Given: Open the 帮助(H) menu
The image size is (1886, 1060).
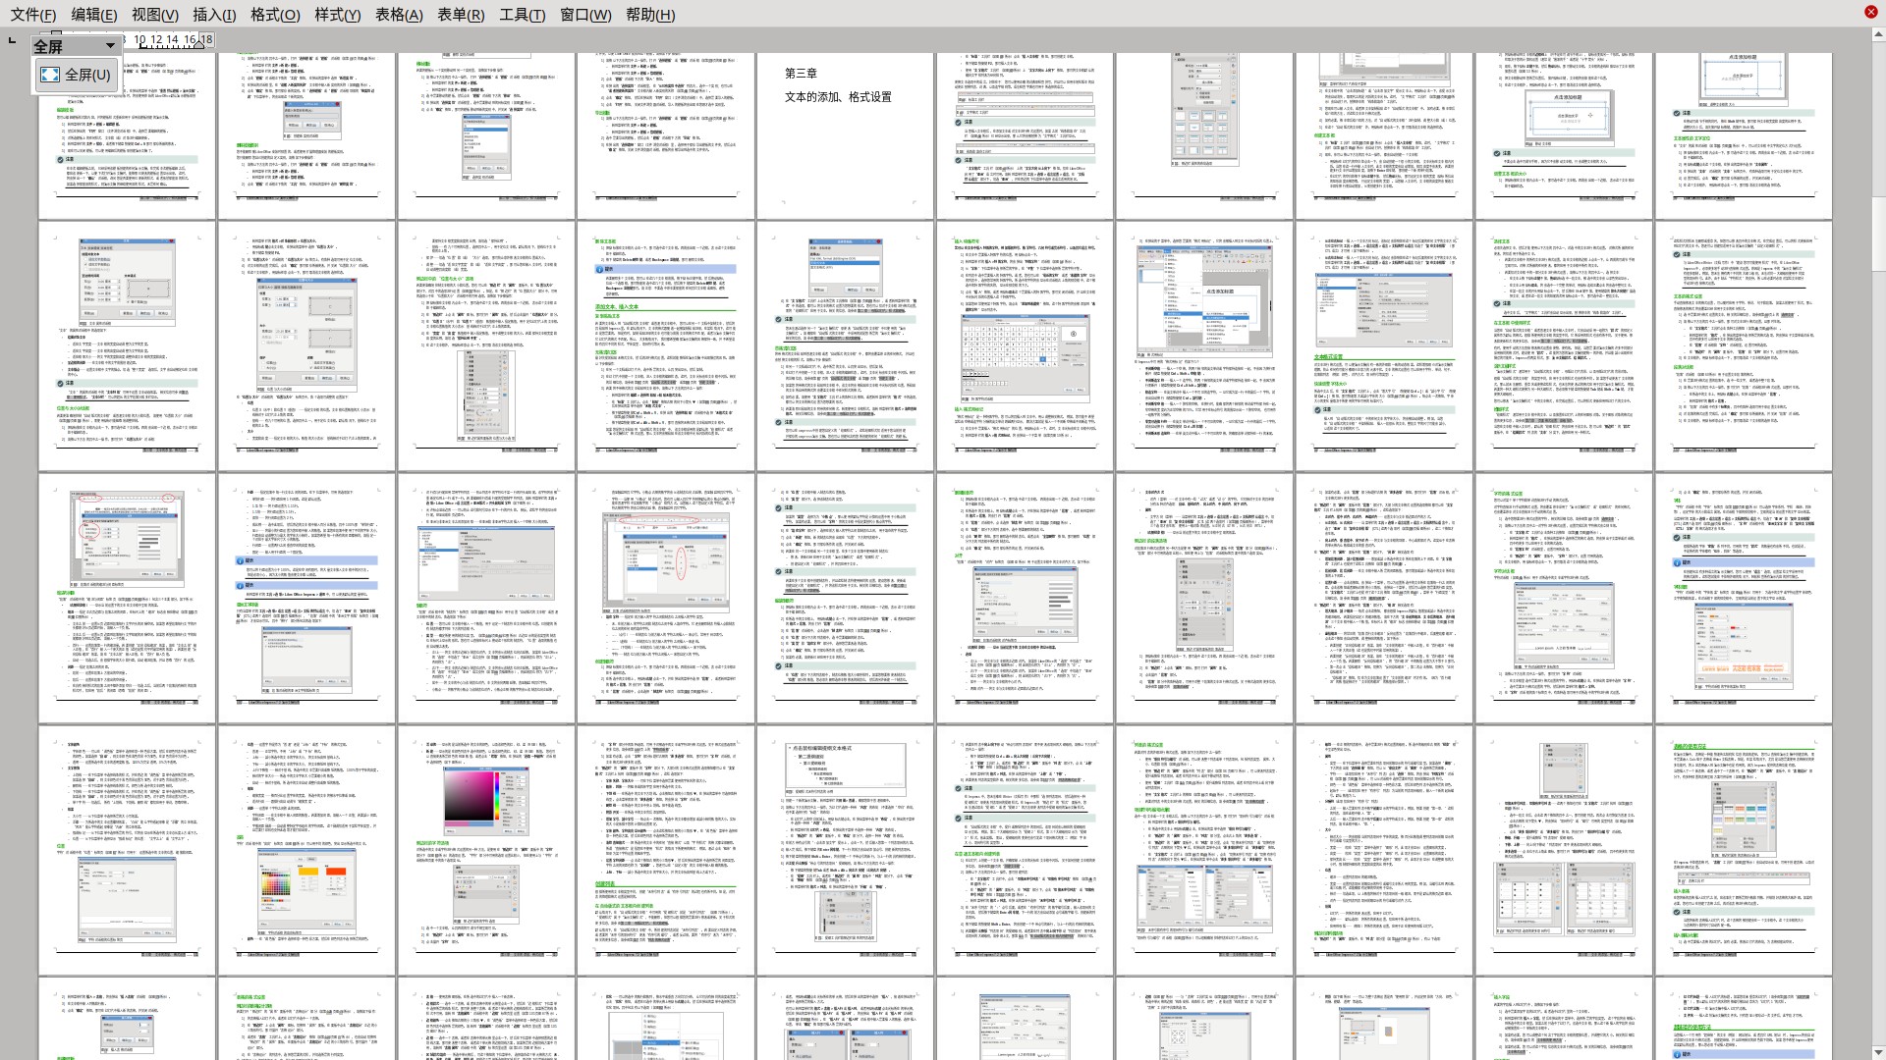Looking at the screenshot, I should (650, 15).
